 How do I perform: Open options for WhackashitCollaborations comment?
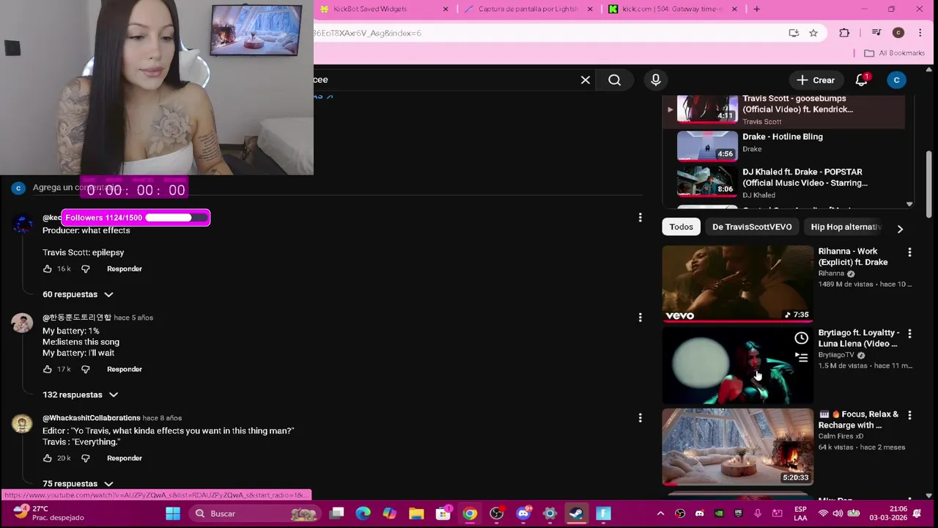(640, 418)
